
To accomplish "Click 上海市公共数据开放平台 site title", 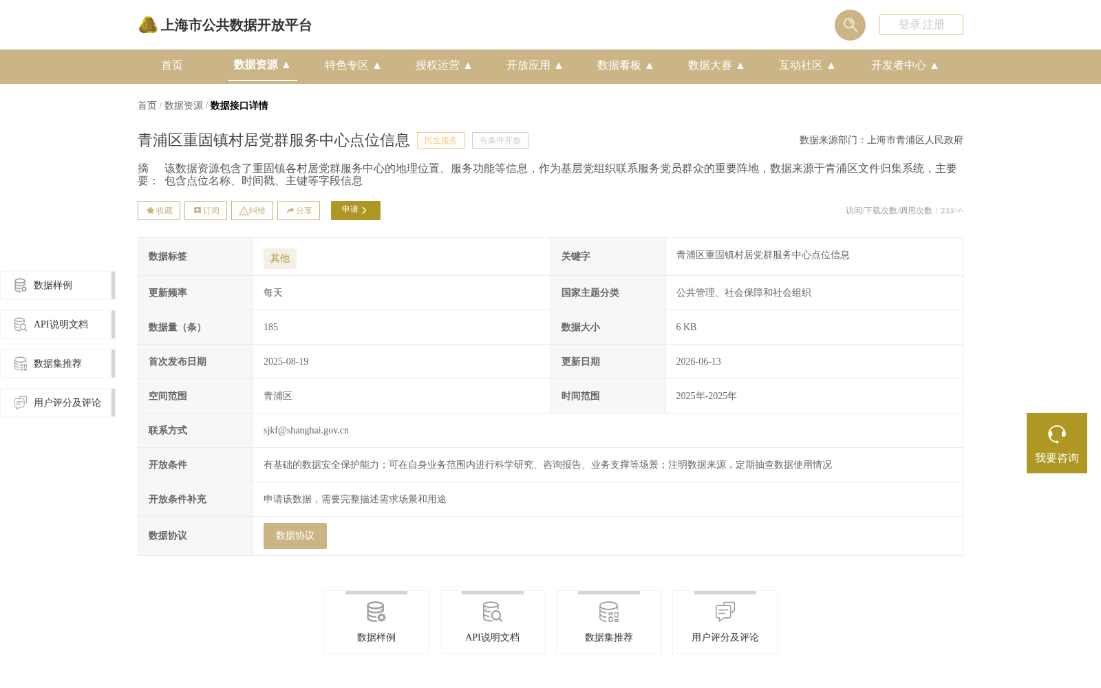I will click(x=236, y=25).
